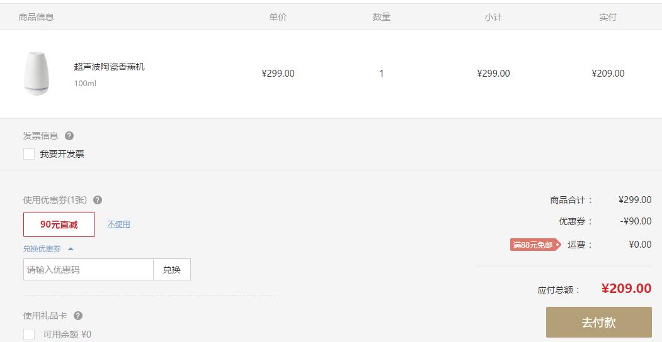662x342 pixels.
Task: Enable the 可用余额 ¥0 gift card checkbox
Action: click(x=29, y=334)
